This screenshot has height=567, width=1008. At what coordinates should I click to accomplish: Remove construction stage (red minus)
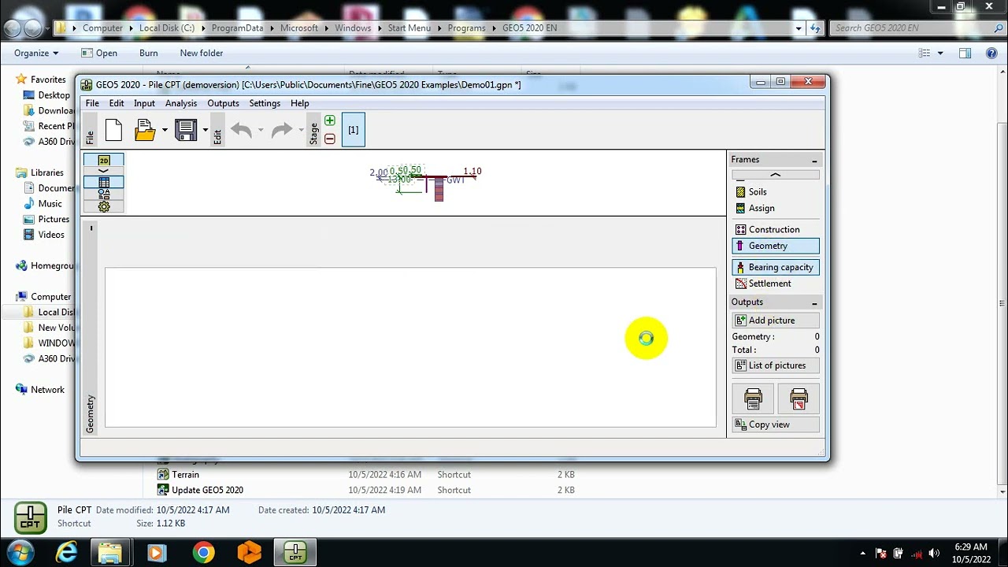pos(330,139)
